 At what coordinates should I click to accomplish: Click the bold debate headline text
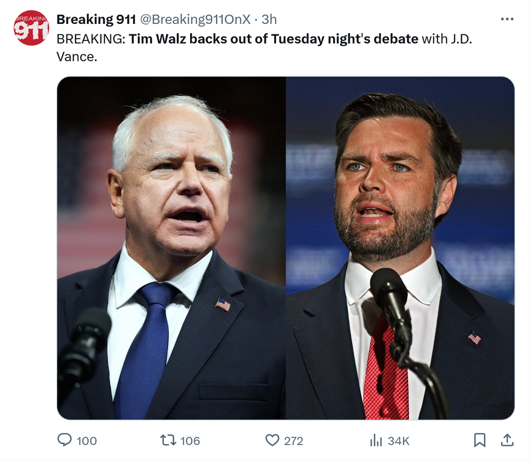[x=273, y=39]
